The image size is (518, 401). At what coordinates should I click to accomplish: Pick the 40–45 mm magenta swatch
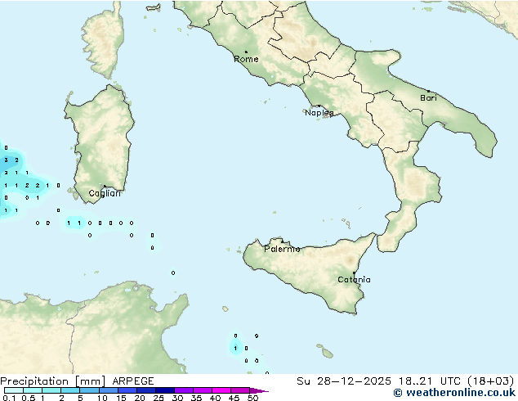221,390
